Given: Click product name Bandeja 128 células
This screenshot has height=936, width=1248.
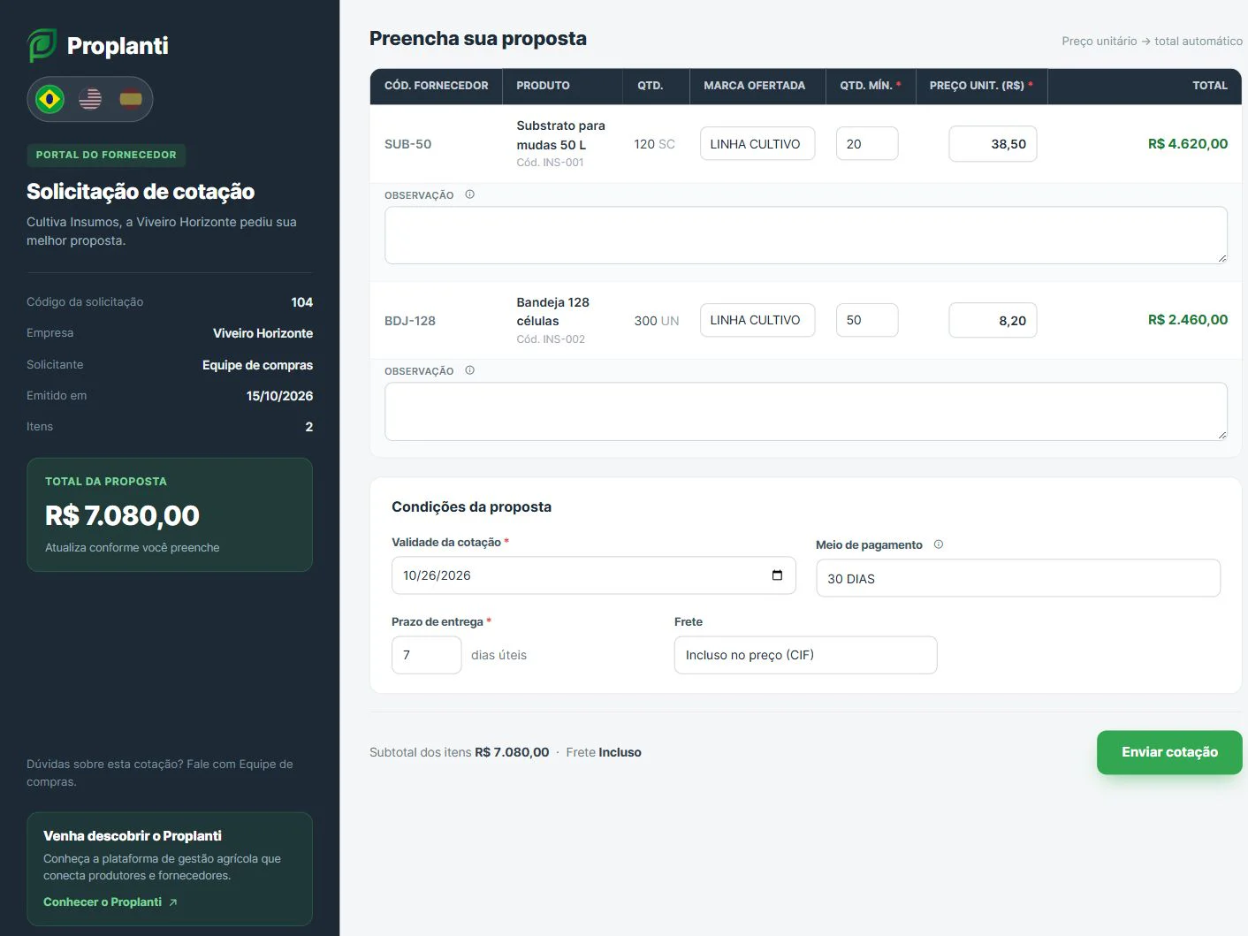Looking at the screenshot, I should click(552, 311).
